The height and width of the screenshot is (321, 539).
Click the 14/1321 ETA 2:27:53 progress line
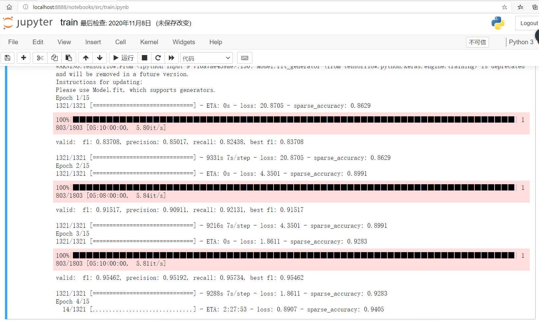point(223,309)
